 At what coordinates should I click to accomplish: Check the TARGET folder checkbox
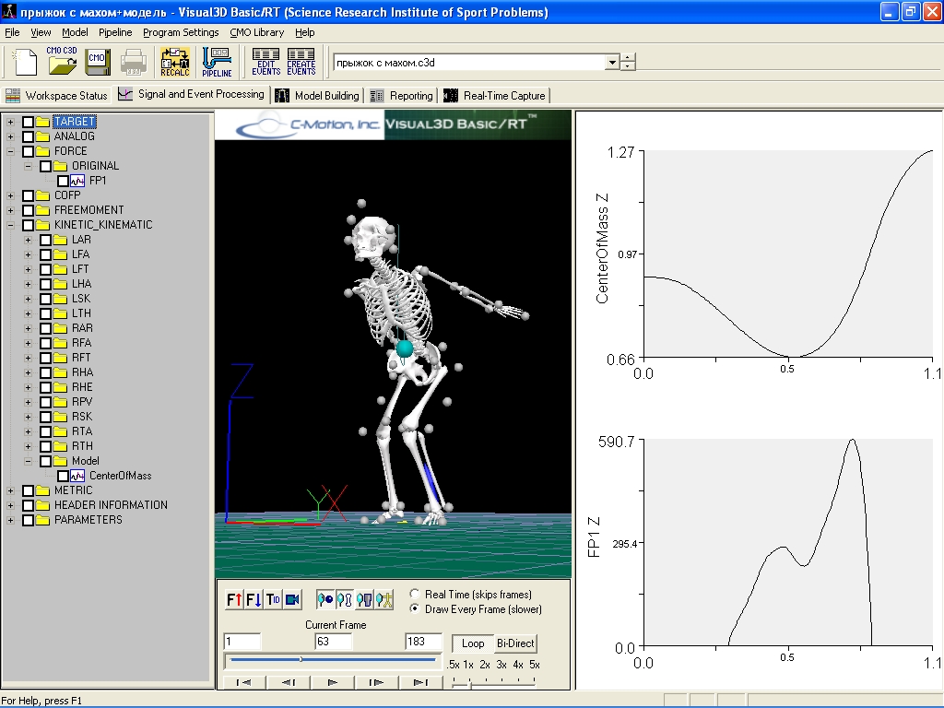click(x=28, y=122)
